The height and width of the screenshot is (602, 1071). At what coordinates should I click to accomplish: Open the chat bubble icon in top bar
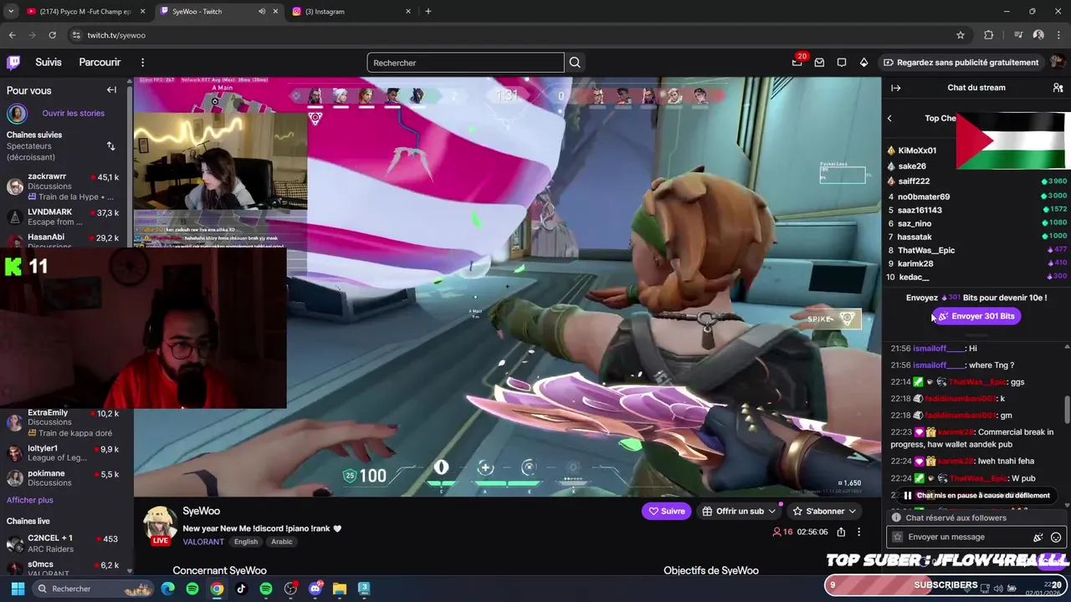pos(842,62)
